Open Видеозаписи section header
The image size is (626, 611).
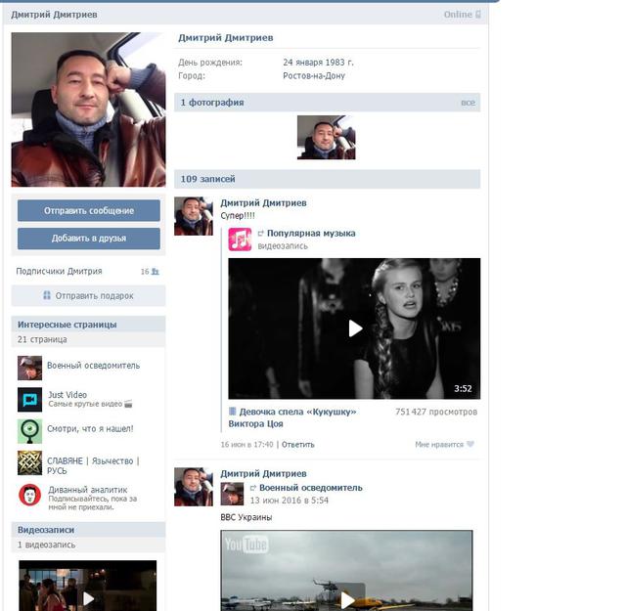(x=46, y=530)
